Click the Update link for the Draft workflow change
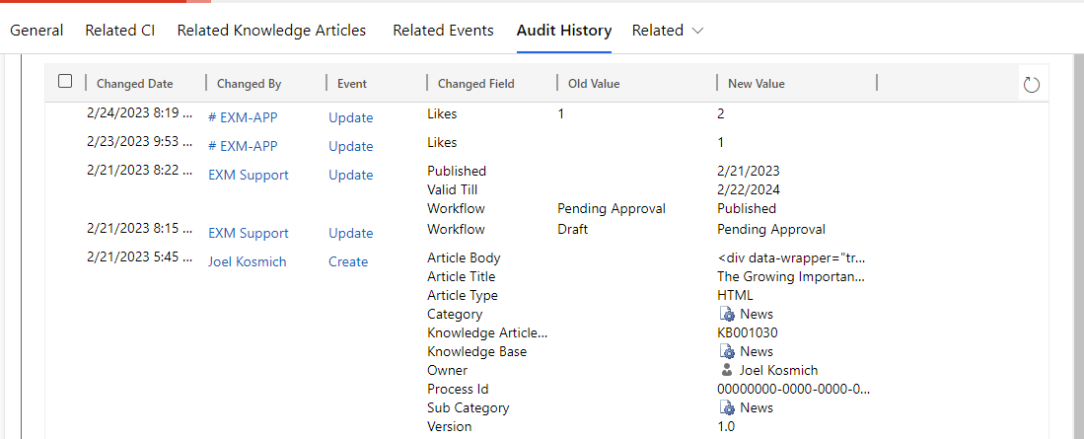1084x439 pixels. [350, 234]
